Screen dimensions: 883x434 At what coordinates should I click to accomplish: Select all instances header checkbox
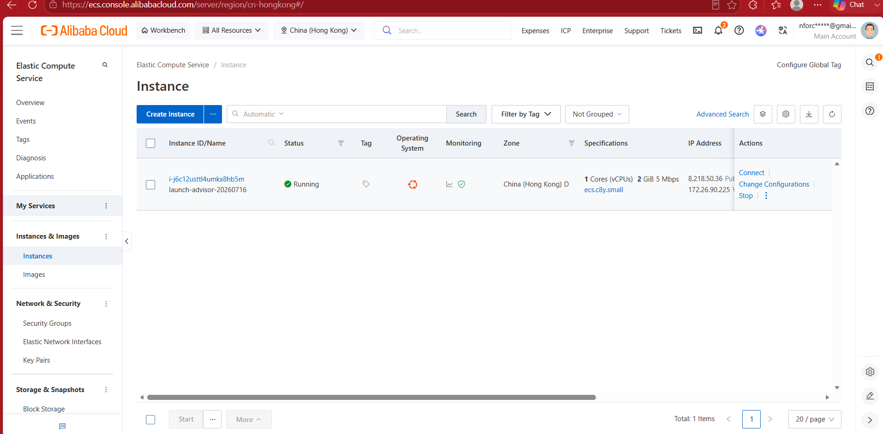[x=150, y=143]
